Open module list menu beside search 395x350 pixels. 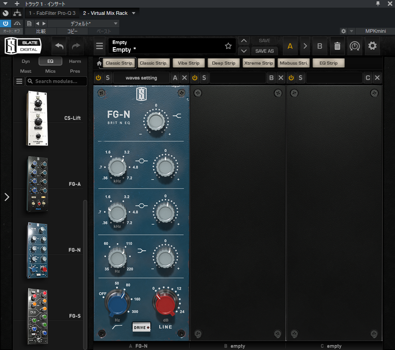pyautogui.click(x=19, y=81)
